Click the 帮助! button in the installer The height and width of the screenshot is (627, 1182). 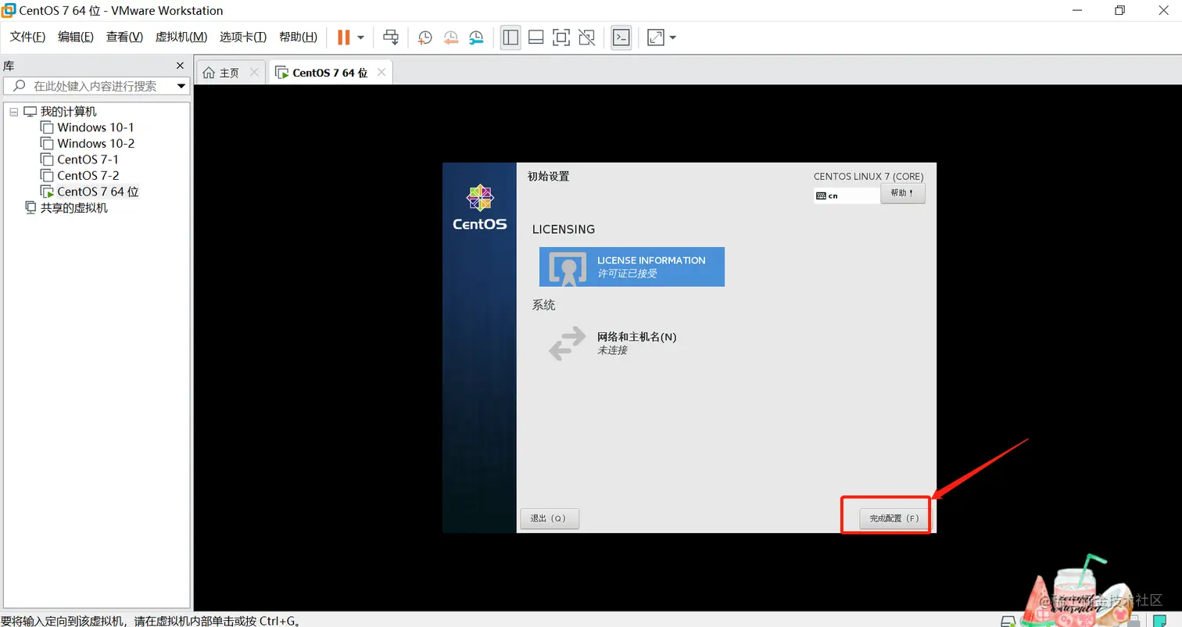pyautogui.click(x=902, y=193)
